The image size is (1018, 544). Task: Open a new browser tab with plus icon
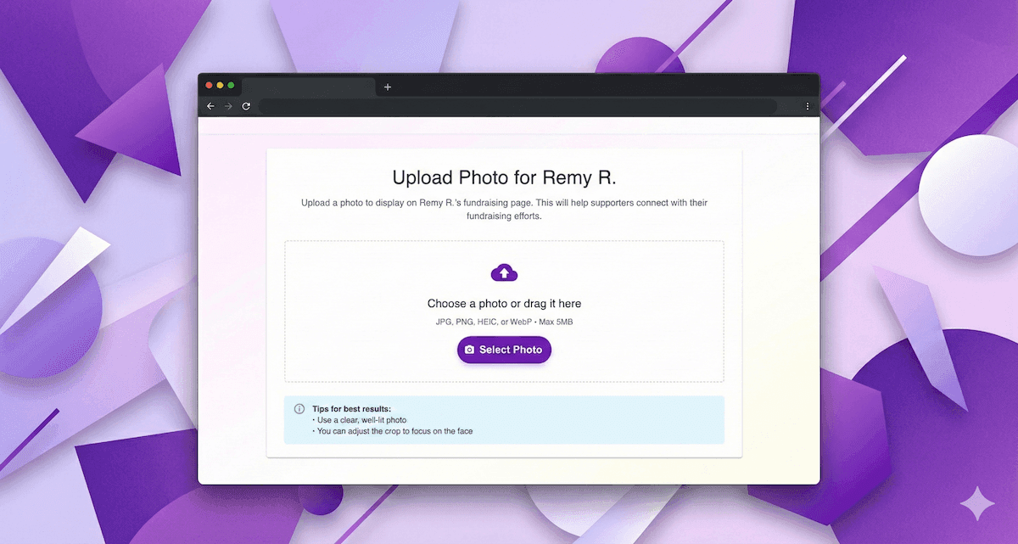tap(388, 87)
